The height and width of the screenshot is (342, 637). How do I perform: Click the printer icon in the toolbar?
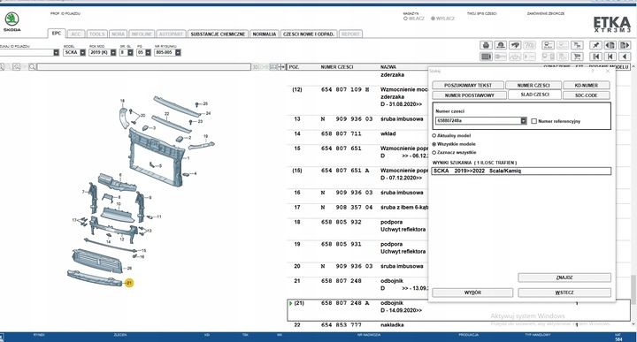tap(486, 45)
